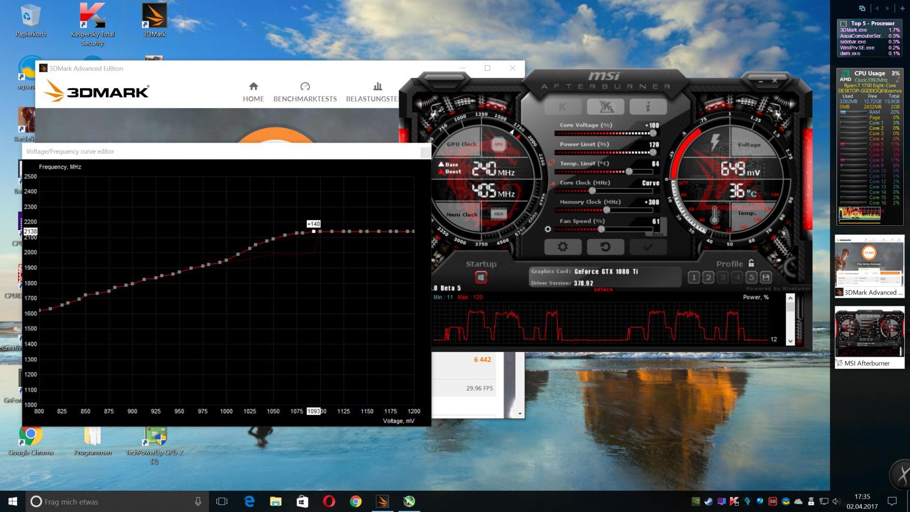
Task: Select 3DMark Advanced sidebar thumbnail
Action: point(870,266)
